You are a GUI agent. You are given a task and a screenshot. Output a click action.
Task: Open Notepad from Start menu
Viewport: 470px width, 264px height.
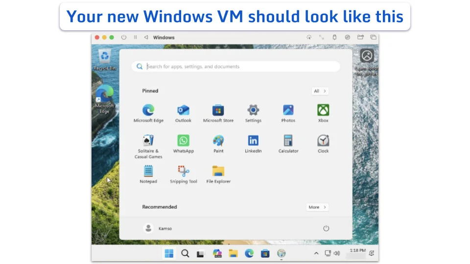click(x=148, y=175)
